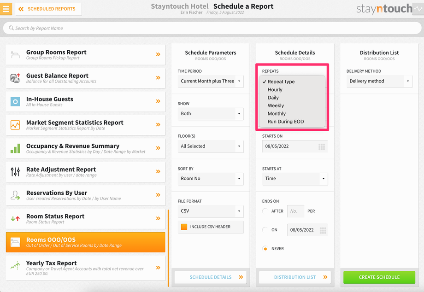
Task: Select the Never ends-on radio button
Action: (265, 249)
